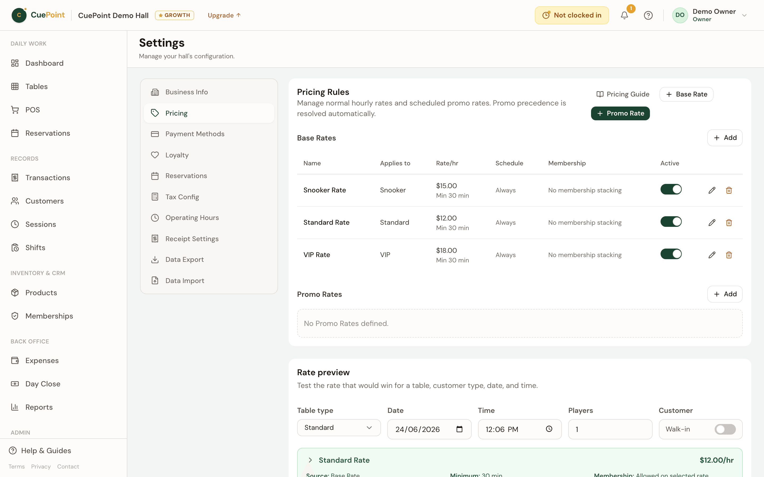Open the notifications bell
Viewport: 764px width, 477px height.
pyautogui.click(x=624, y=15)
